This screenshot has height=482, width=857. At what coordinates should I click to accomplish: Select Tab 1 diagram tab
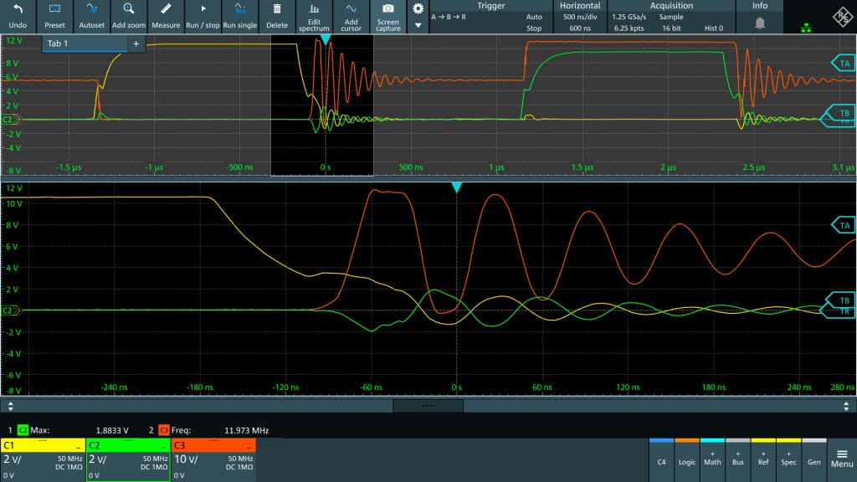82,44
